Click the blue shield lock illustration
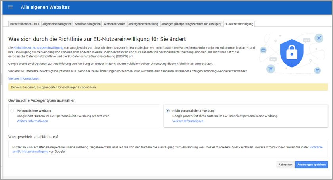 pos(291,53)
